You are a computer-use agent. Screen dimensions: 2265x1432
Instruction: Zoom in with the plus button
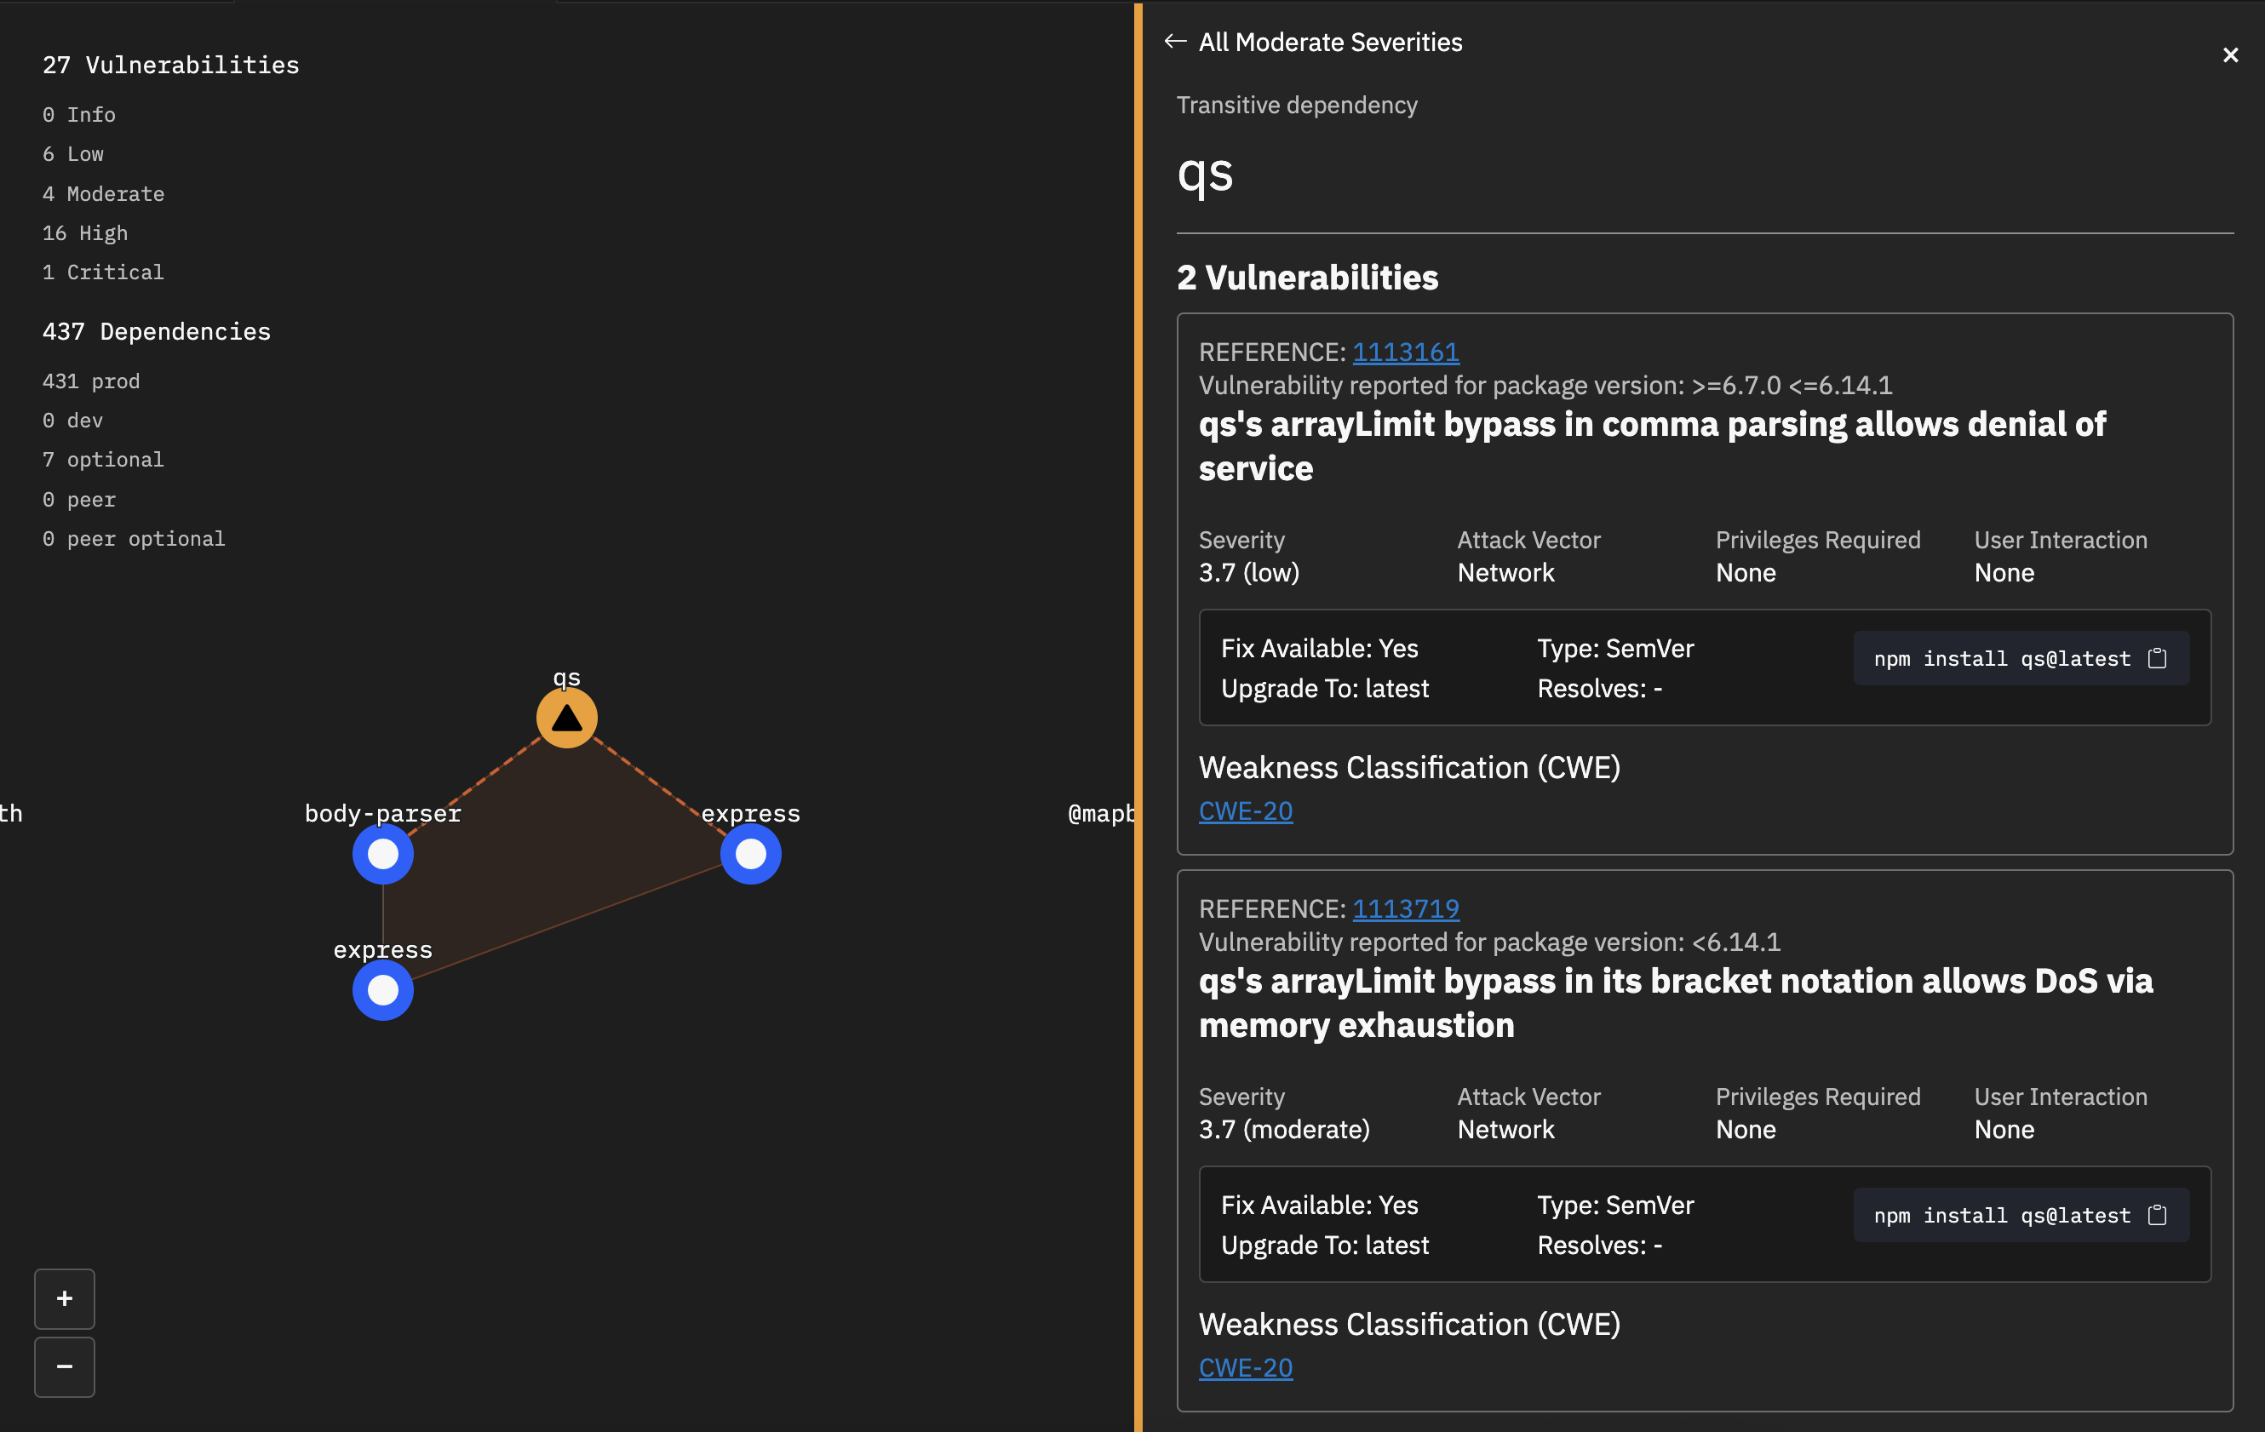coord(64,1298)
